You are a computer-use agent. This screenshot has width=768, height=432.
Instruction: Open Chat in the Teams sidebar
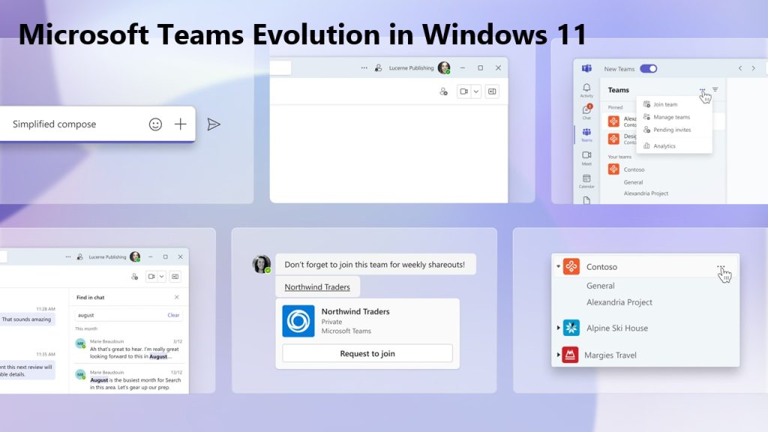tap(586, 112)
